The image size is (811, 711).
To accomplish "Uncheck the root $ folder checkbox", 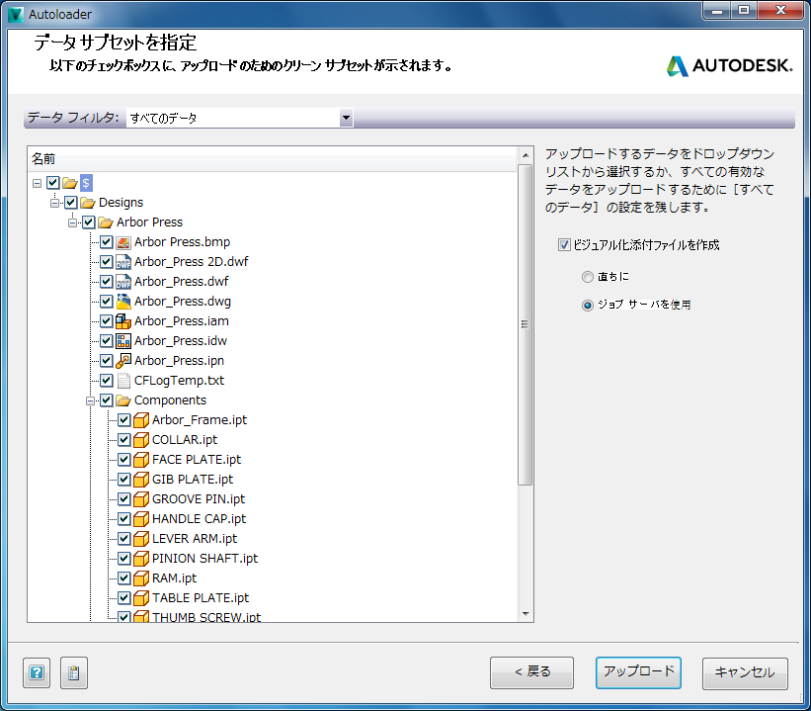I will tap(52, 182).
